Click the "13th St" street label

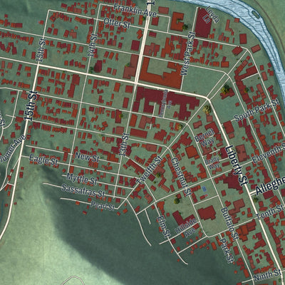point(125,145)
